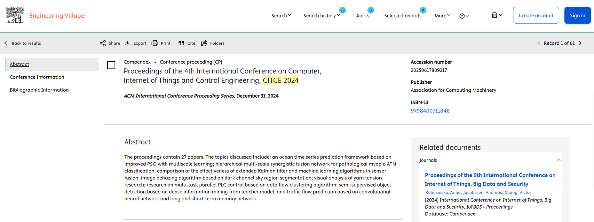
Task: Open the help question-mark menu
Action: pos(464,16)
